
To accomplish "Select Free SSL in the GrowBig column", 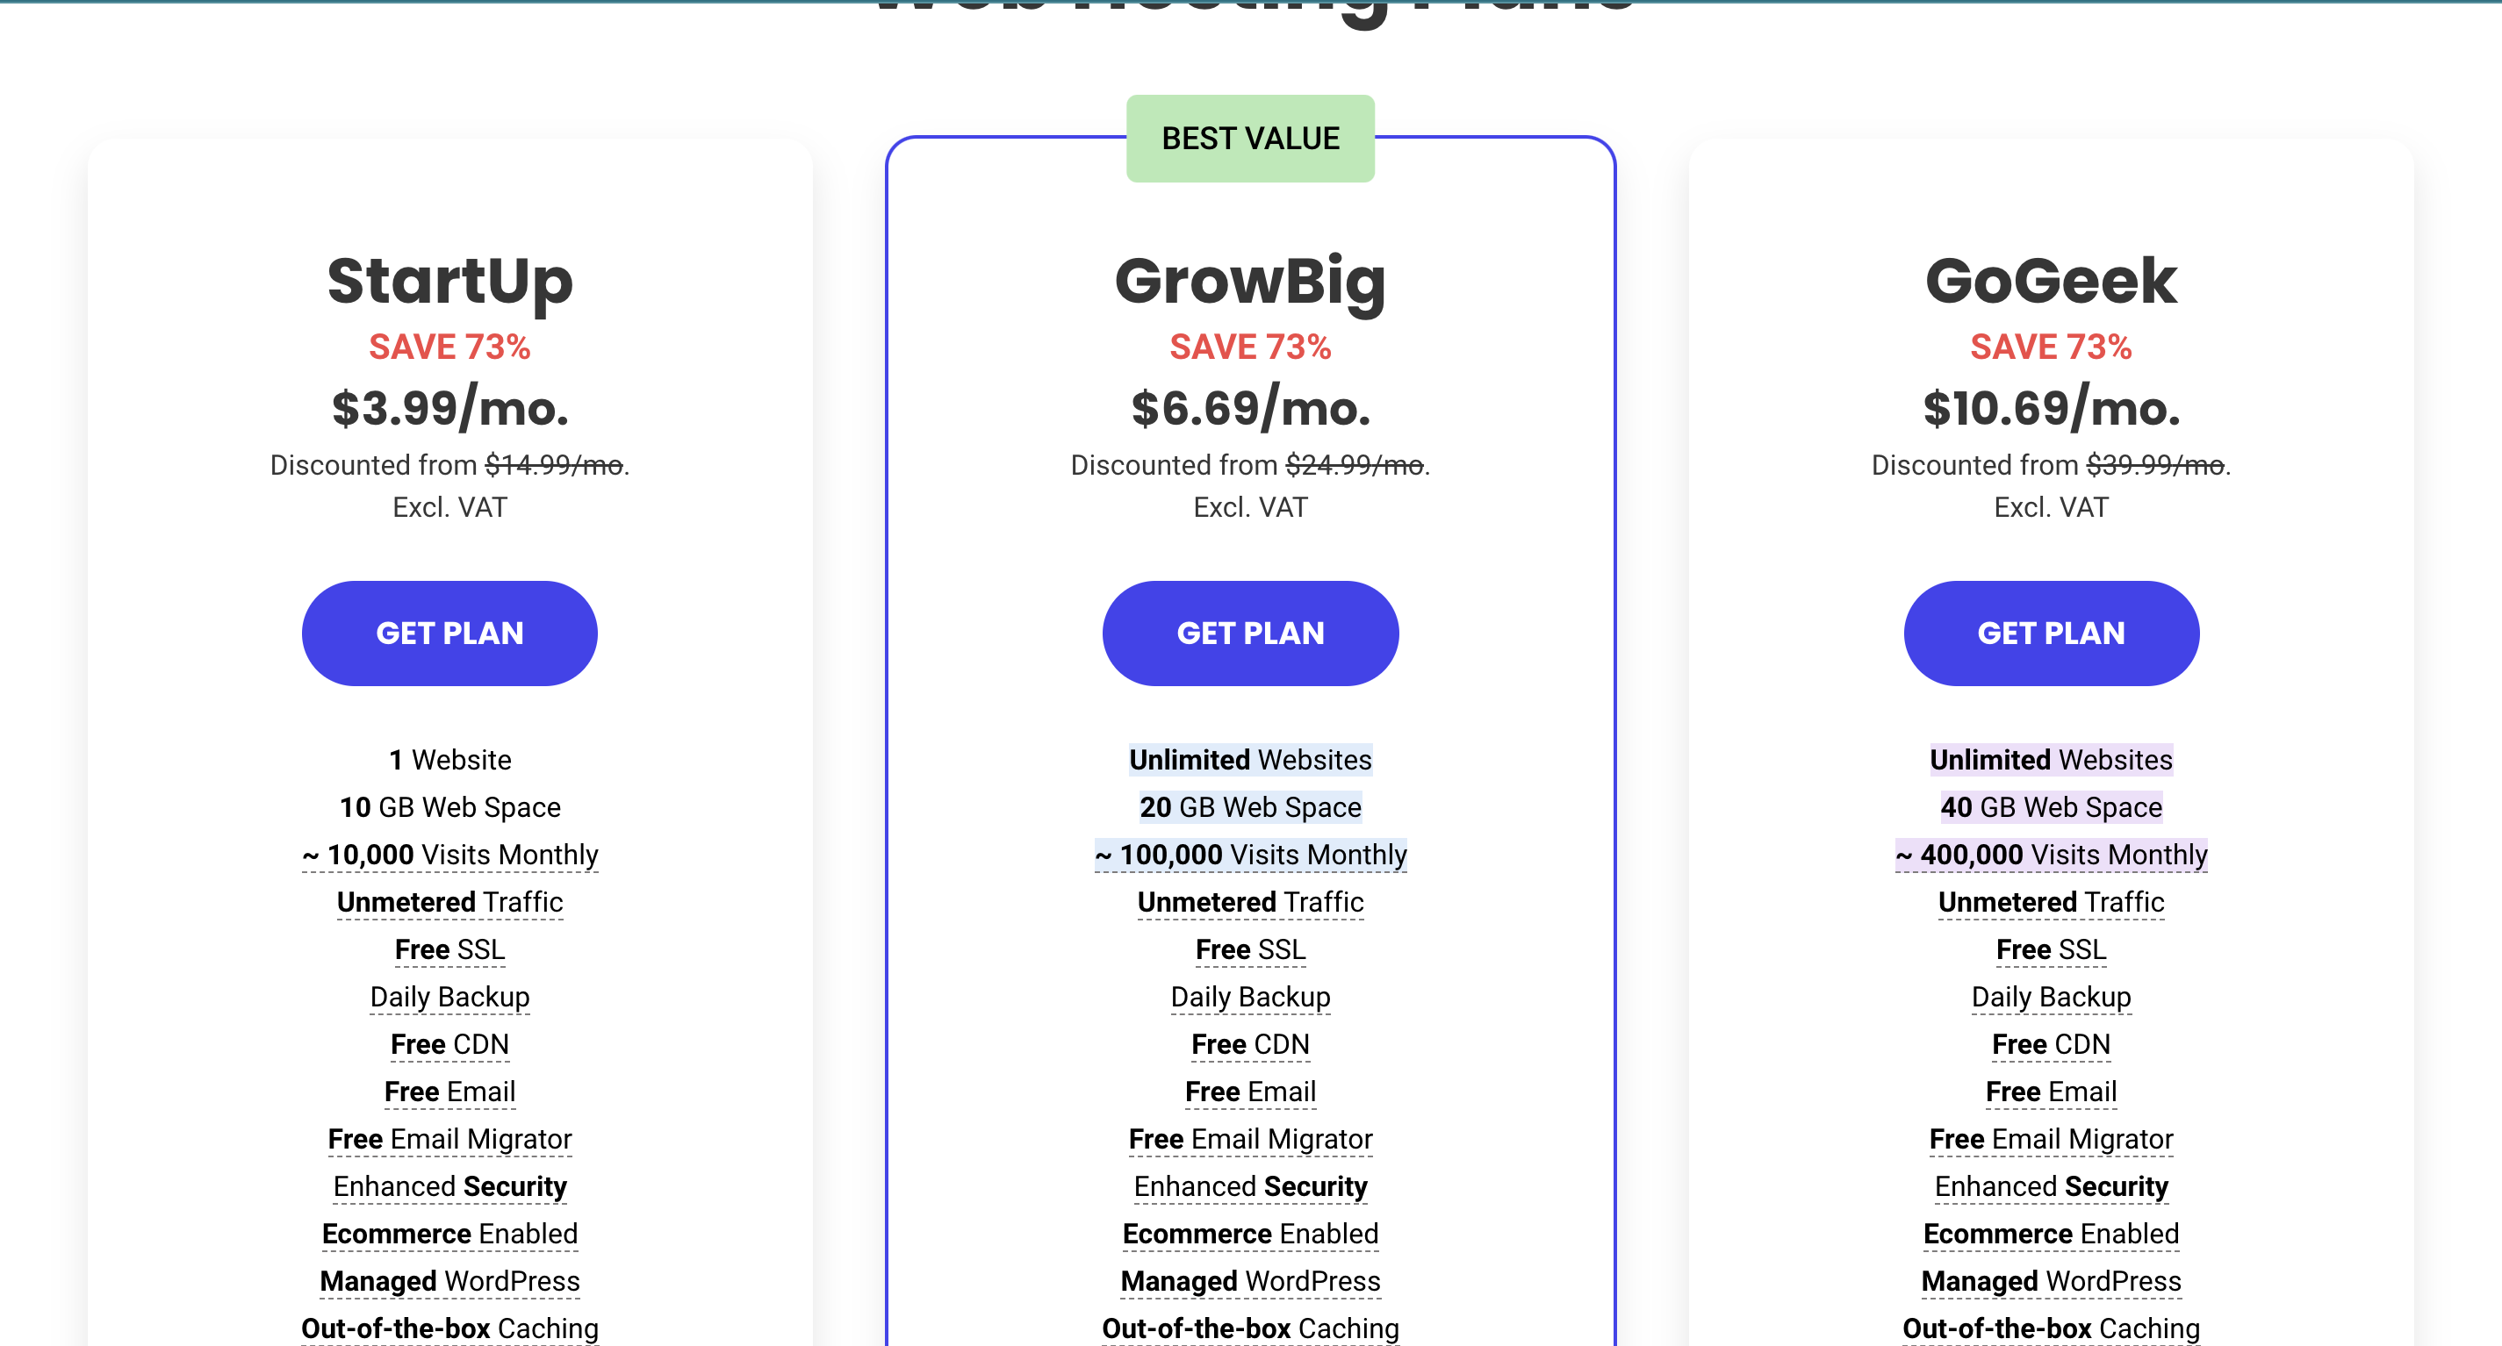I will click(1250, 949).
